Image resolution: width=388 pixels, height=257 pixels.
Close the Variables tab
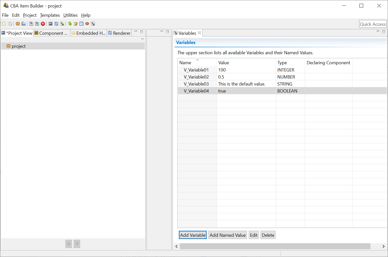click(x=199, y=33)
